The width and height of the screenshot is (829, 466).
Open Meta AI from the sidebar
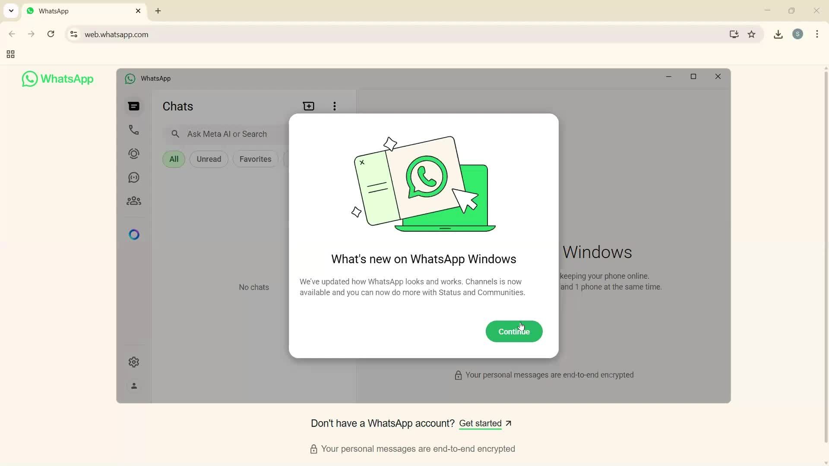[134, 234]
